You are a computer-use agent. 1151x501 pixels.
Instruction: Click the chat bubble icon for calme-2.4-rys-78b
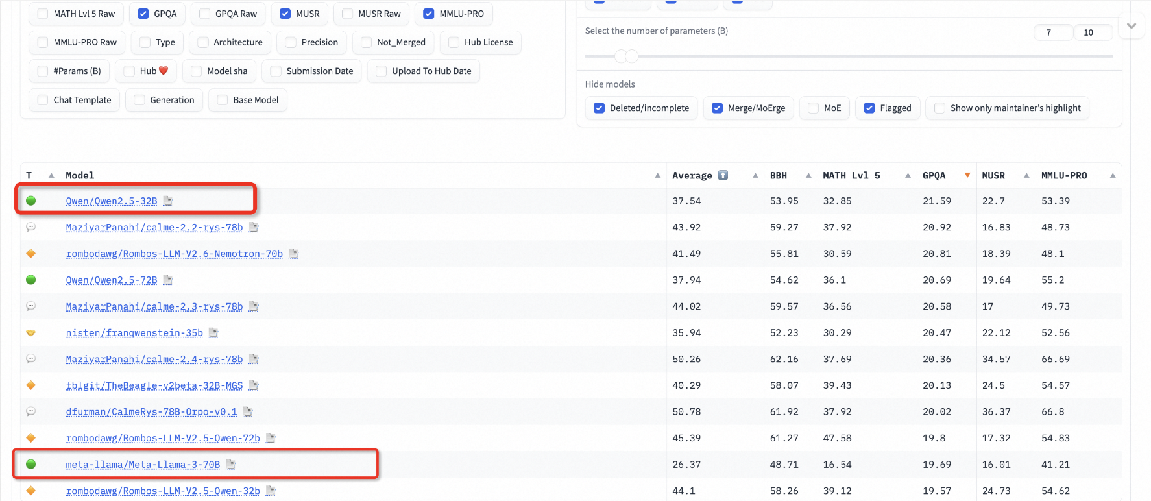[30, 359]
